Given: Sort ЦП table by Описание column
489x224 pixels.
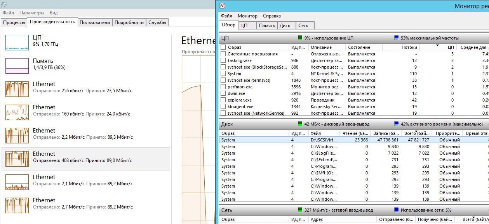Looking at the screenshot, I should [x=327, y=47].
